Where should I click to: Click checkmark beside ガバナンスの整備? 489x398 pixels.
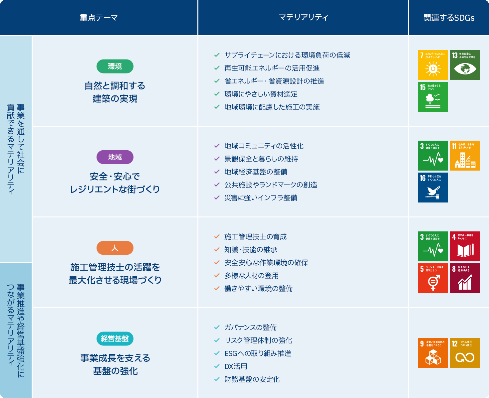pyautogui.click(x=217, y=328)
